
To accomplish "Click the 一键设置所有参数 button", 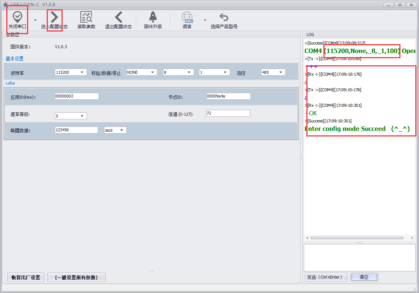I will tap(76, 277).
